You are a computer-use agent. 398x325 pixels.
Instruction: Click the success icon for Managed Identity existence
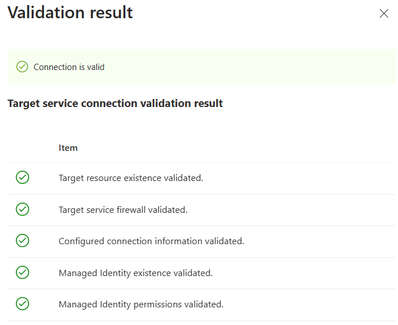[x=22, y=273]
